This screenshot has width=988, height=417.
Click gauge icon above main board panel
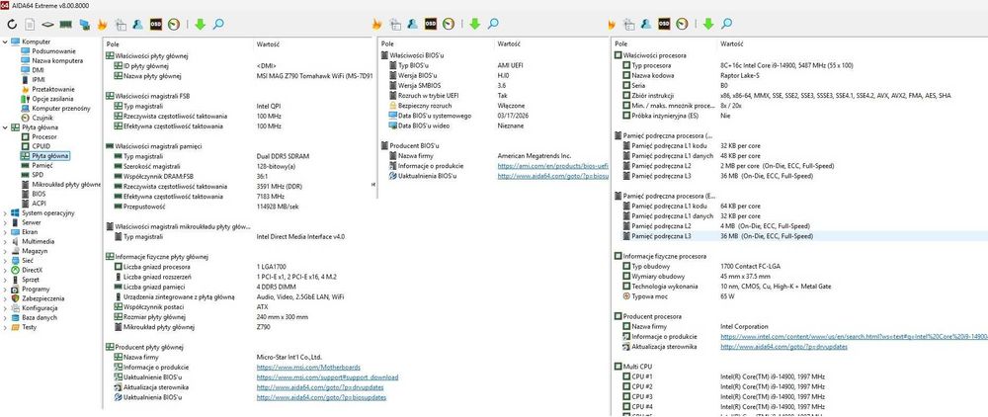pyautogui.click(x=174, y=24)
